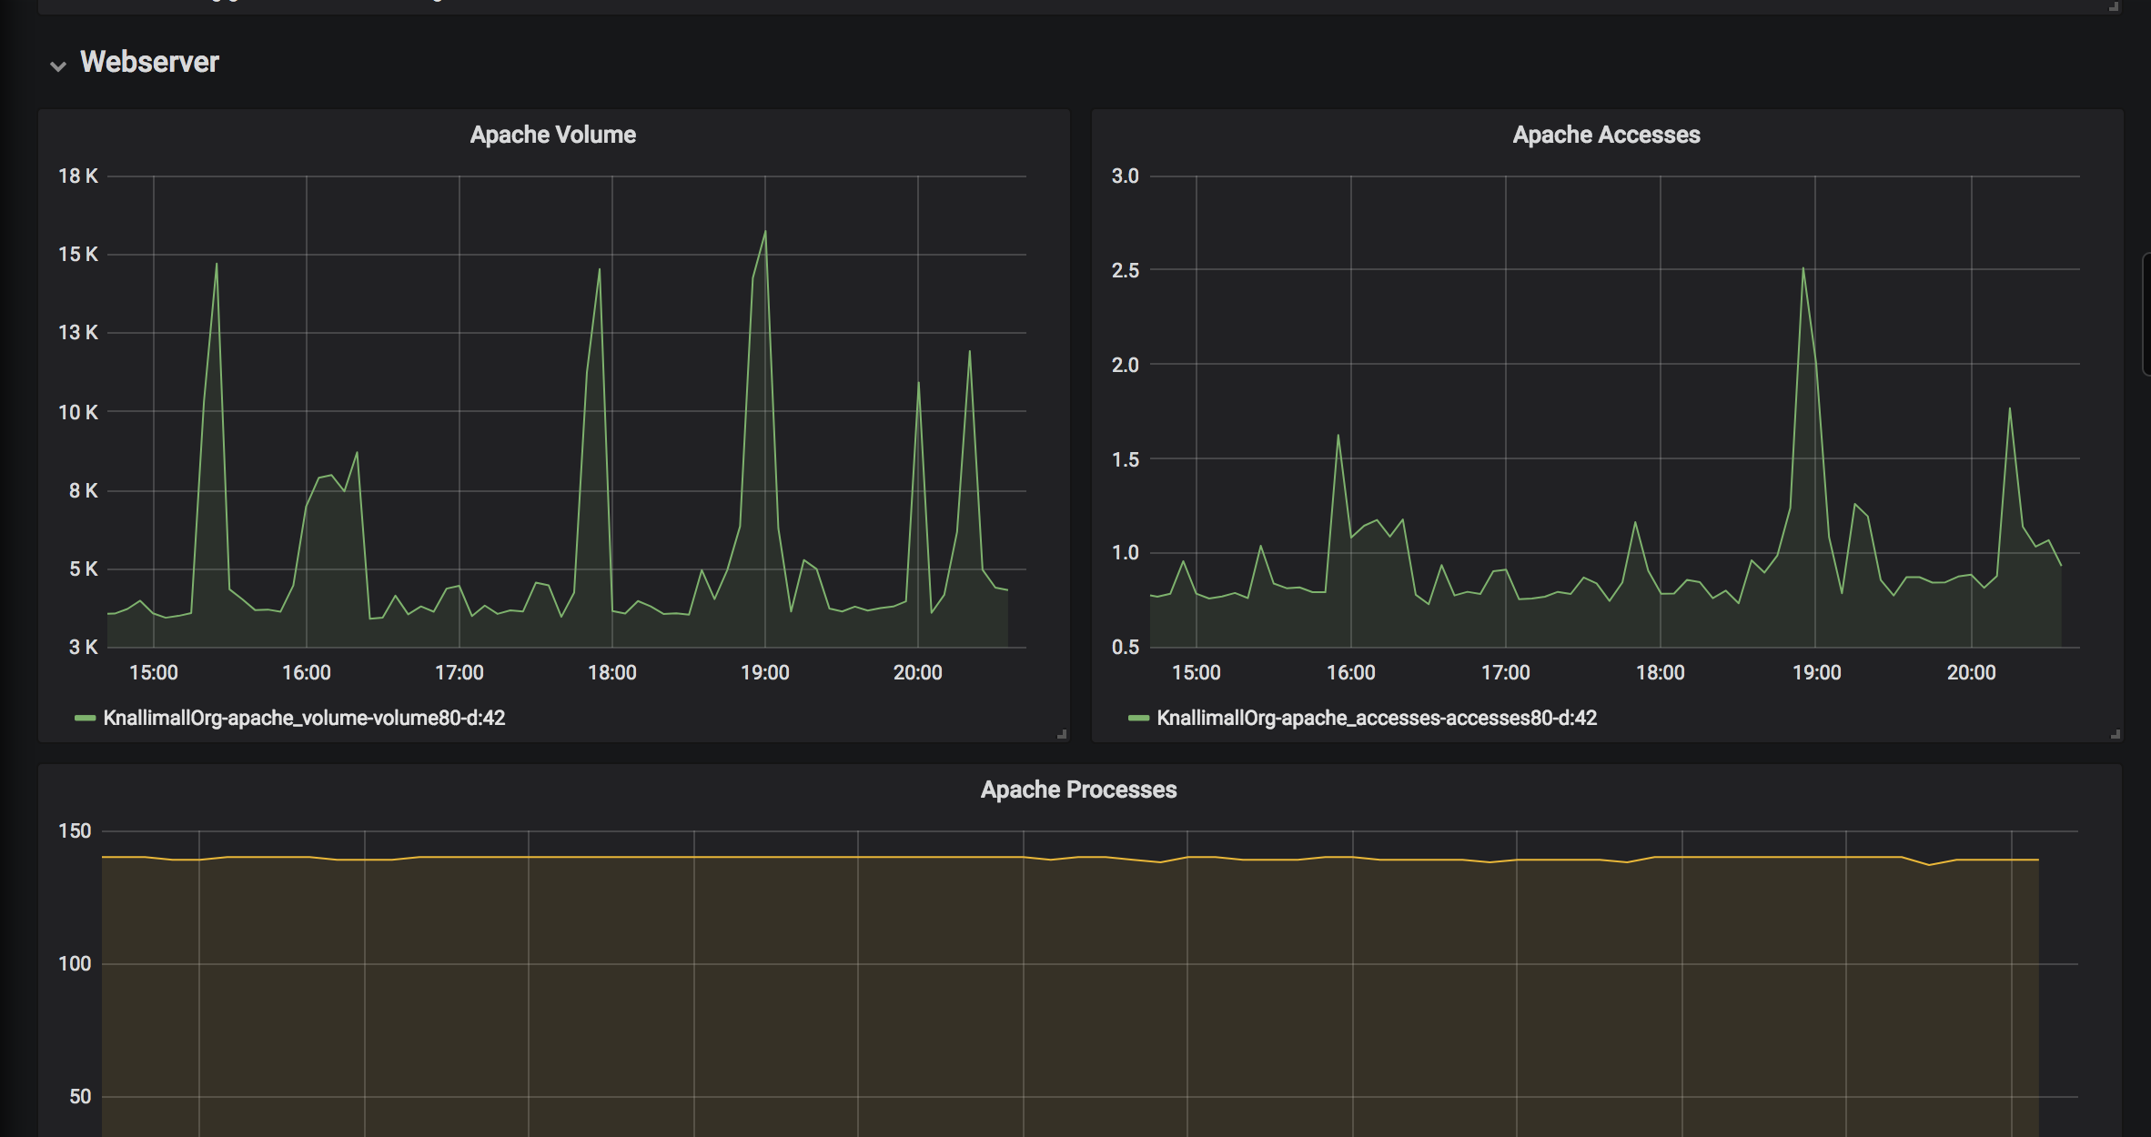Open the Apache Processes panel title menu
Screen dimensions: 2151x1137
(1078, 790)
